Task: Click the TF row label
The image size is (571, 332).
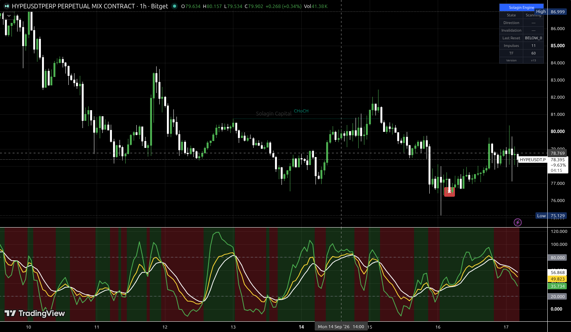Action: pyautogui.click(x=511, y=53)
